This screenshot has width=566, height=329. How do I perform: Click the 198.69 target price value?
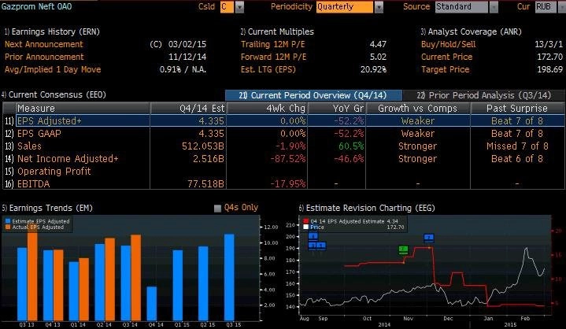point(549,69)
